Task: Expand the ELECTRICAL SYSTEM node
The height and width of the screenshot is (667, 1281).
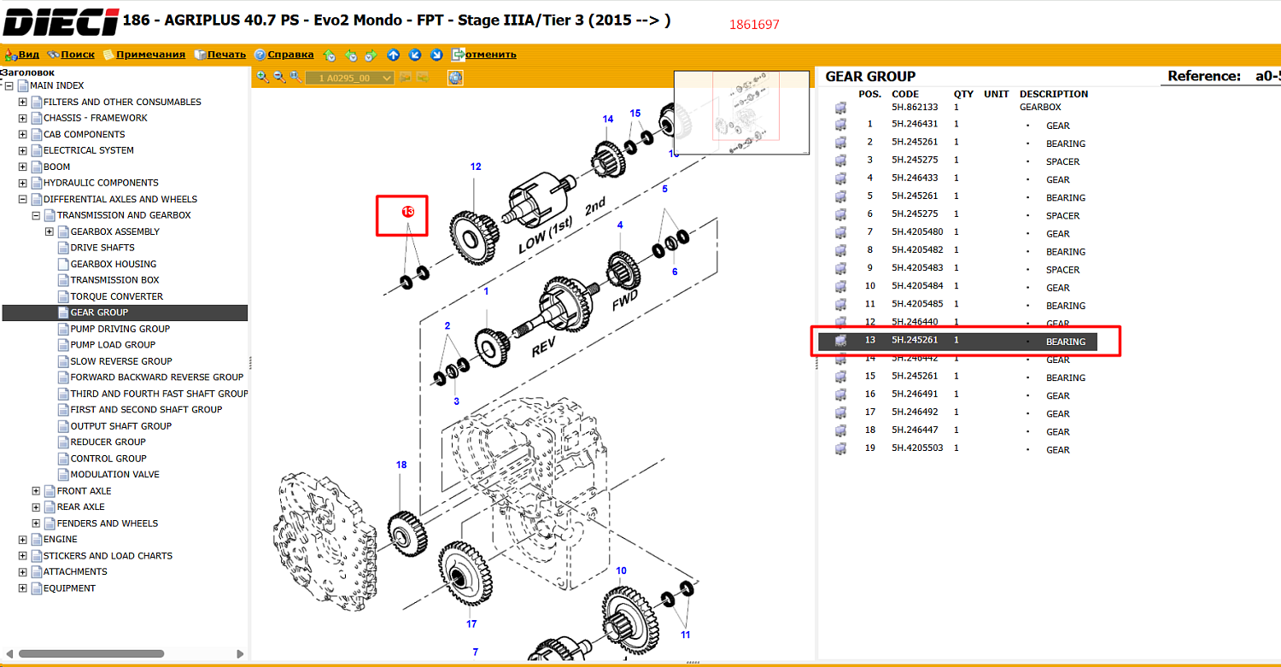Action: (x=23, y=150)
